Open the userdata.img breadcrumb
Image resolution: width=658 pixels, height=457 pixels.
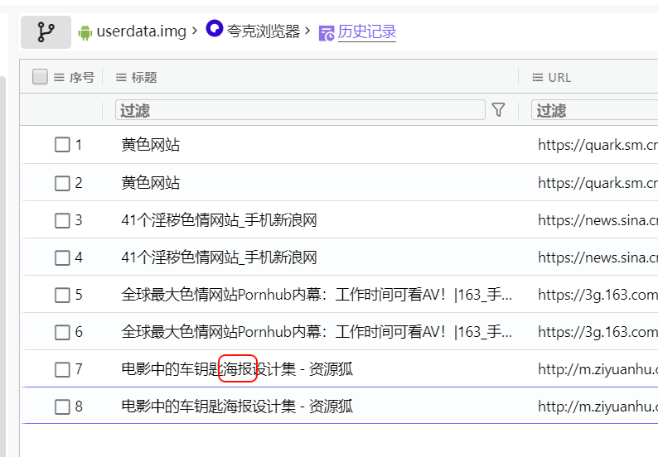click(x=142, y=31)
